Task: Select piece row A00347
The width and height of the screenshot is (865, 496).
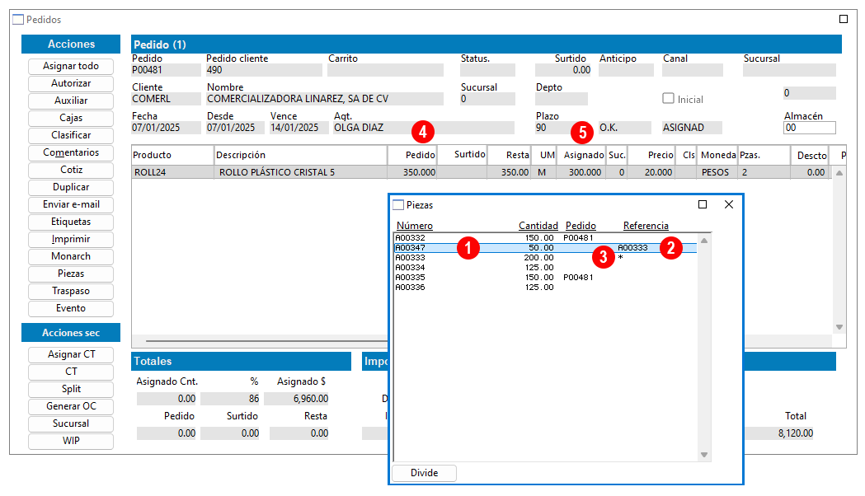Action: pos(546,248)
